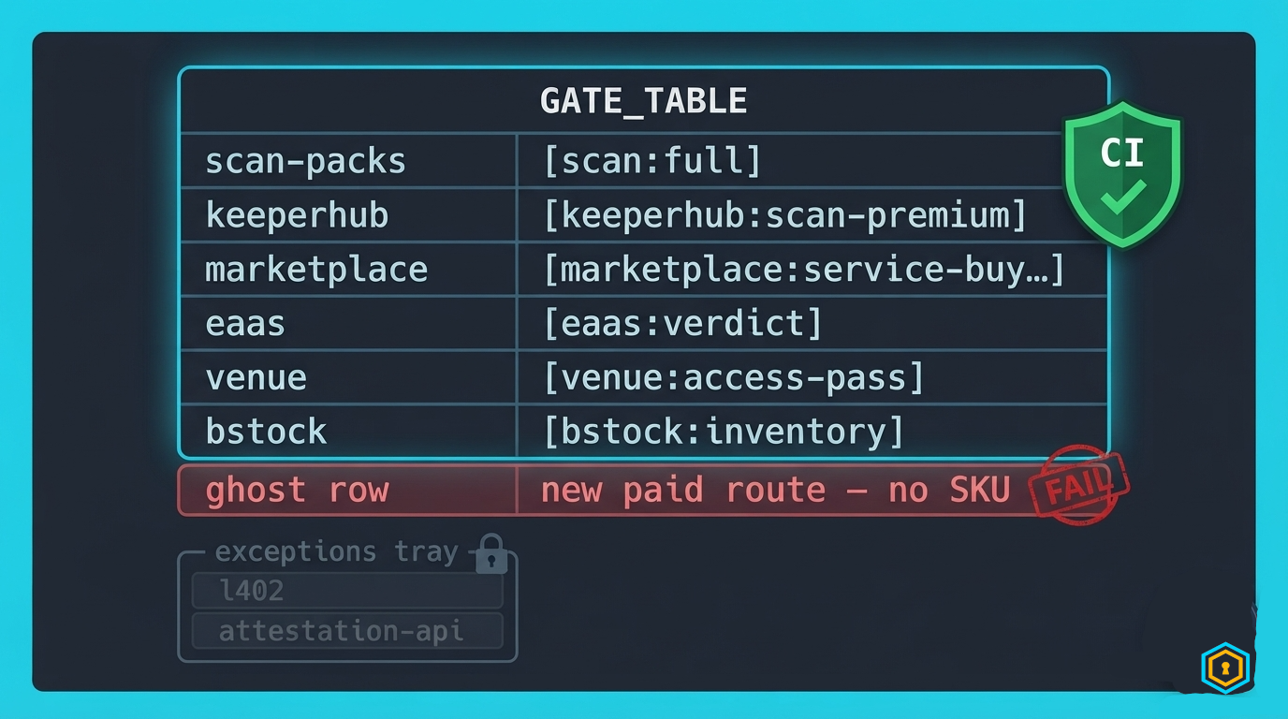The image size is (1288, 719).
Task: Select the ghost row label
Action: point(297,491)
